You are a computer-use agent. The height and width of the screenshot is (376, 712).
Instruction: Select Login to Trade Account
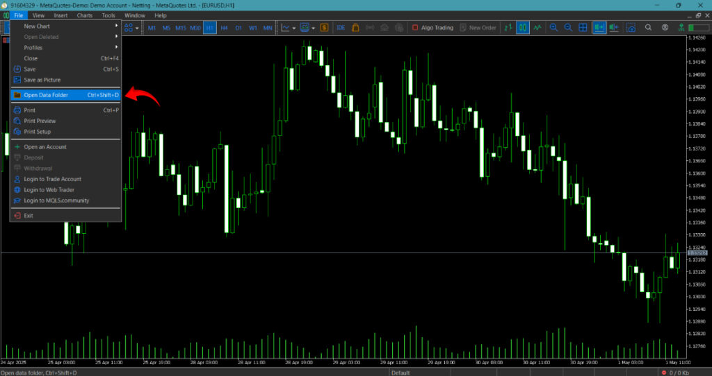tap(66, 179)
